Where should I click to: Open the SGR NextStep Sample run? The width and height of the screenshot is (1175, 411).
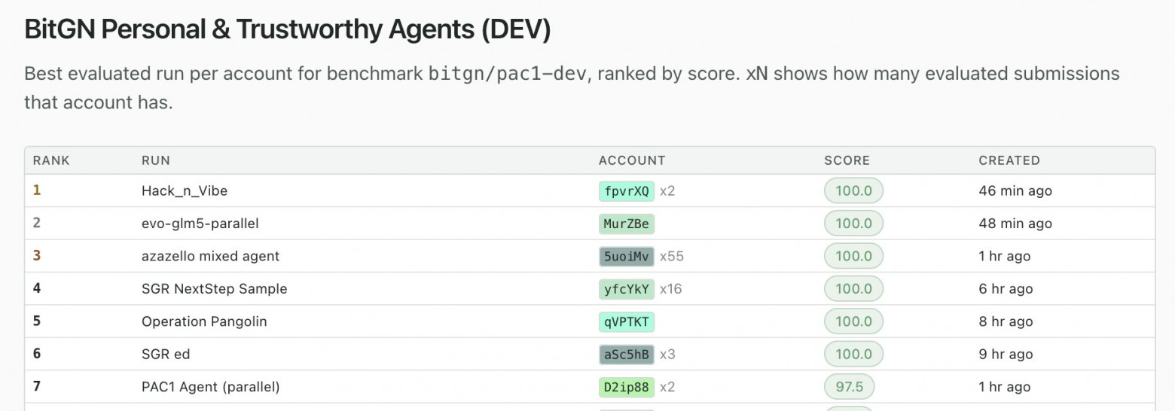214,289
